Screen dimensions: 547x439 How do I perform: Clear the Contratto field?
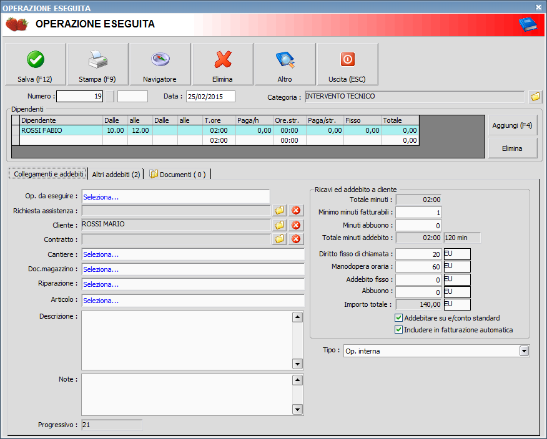coord(296,239)
